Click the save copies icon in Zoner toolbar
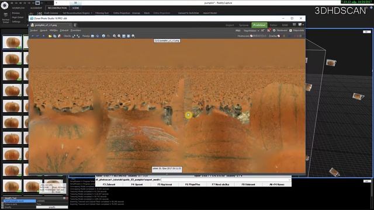Screen dimensions: 374x210 point(54,36)
